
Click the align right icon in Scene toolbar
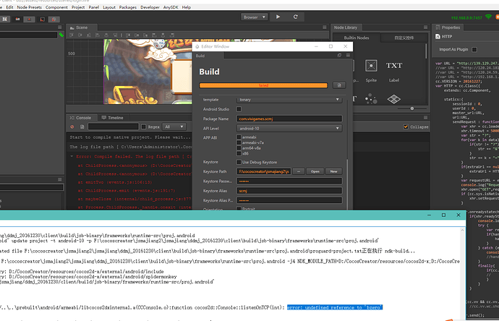pos(115,35)
